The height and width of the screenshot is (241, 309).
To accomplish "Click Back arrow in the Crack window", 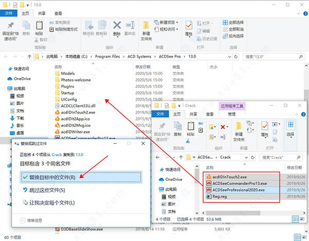I will click(158, 157).
